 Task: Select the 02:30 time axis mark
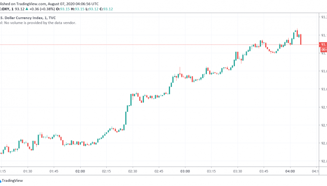click(x=133, y=171)
